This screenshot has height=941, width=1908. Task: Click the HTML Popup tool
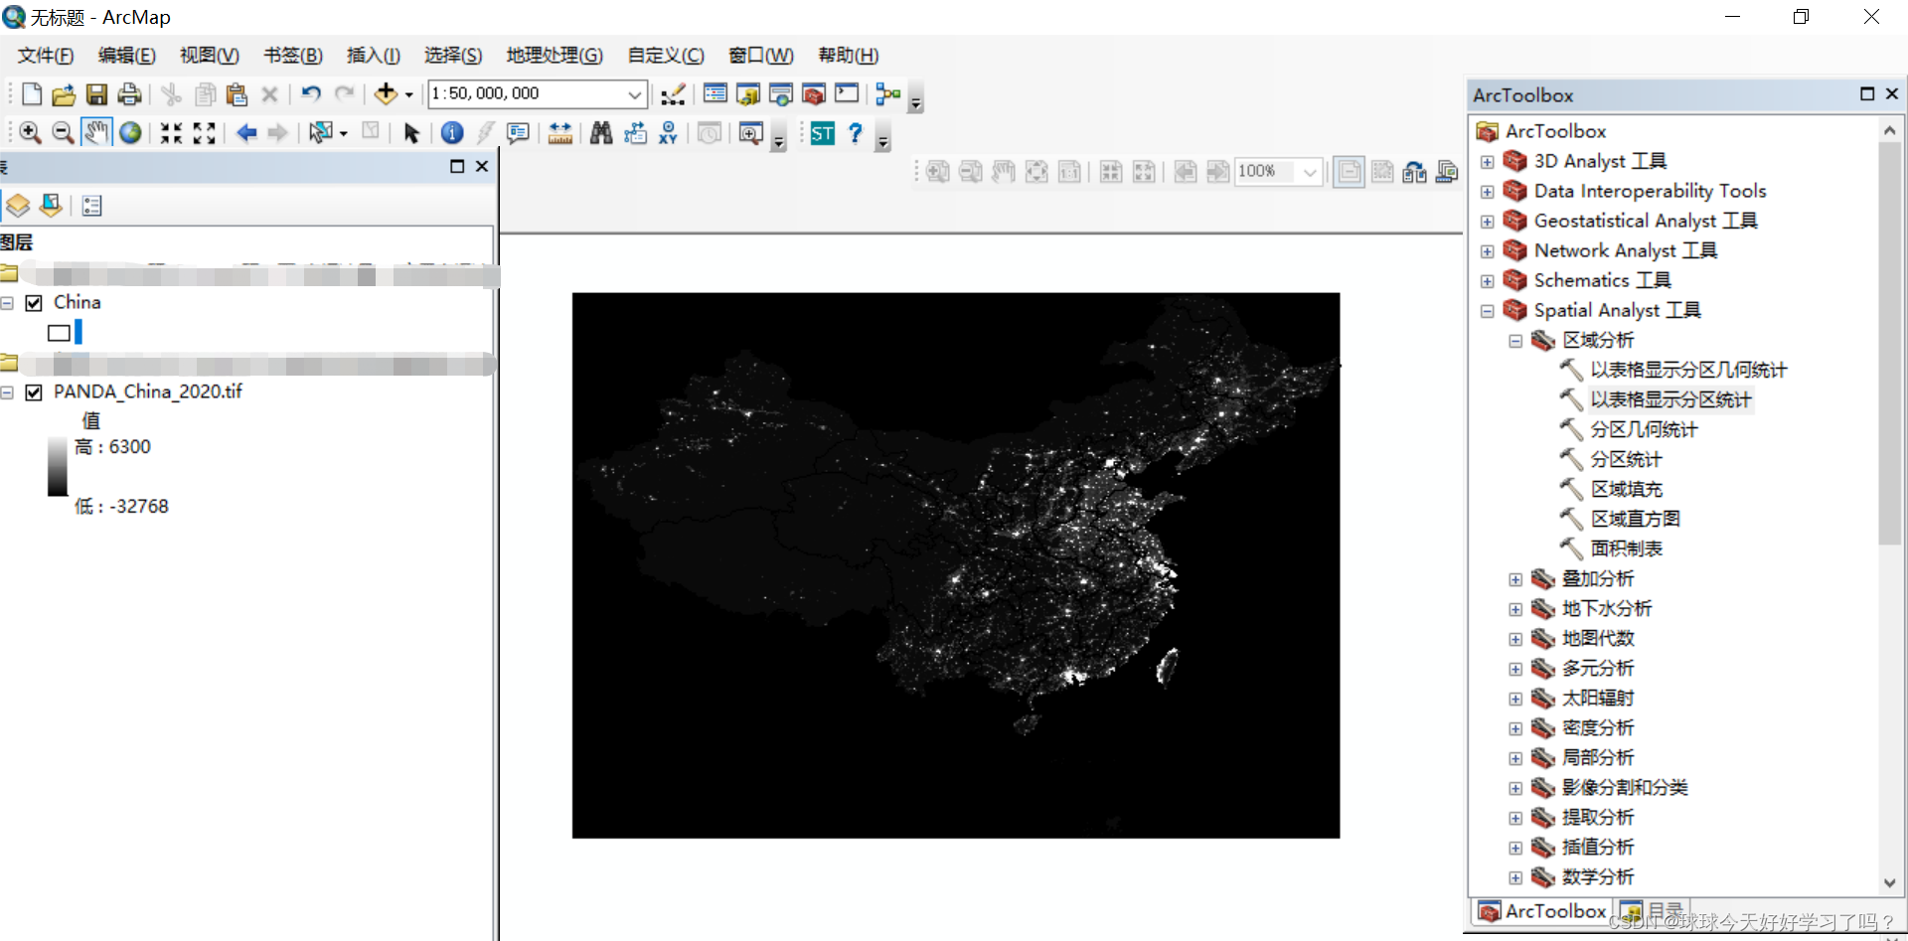518,133
